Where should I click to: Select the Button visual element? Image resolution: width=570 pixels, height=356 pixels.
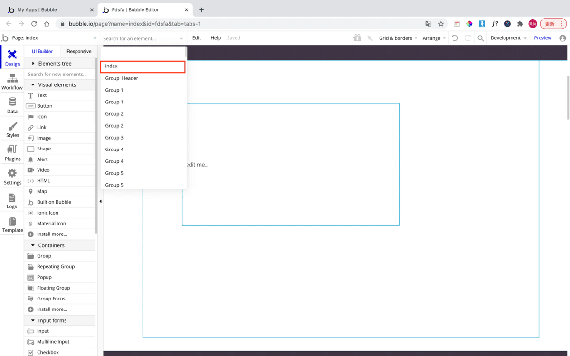tap(60, 106)
